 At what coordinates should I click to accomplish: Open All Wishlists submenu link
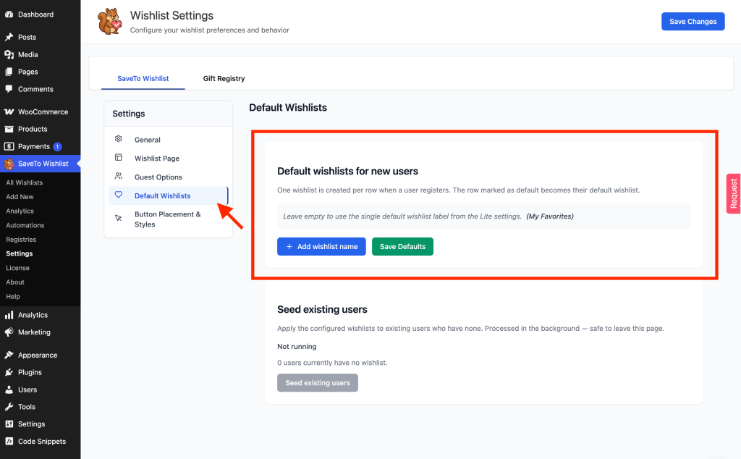pos(24,182)
